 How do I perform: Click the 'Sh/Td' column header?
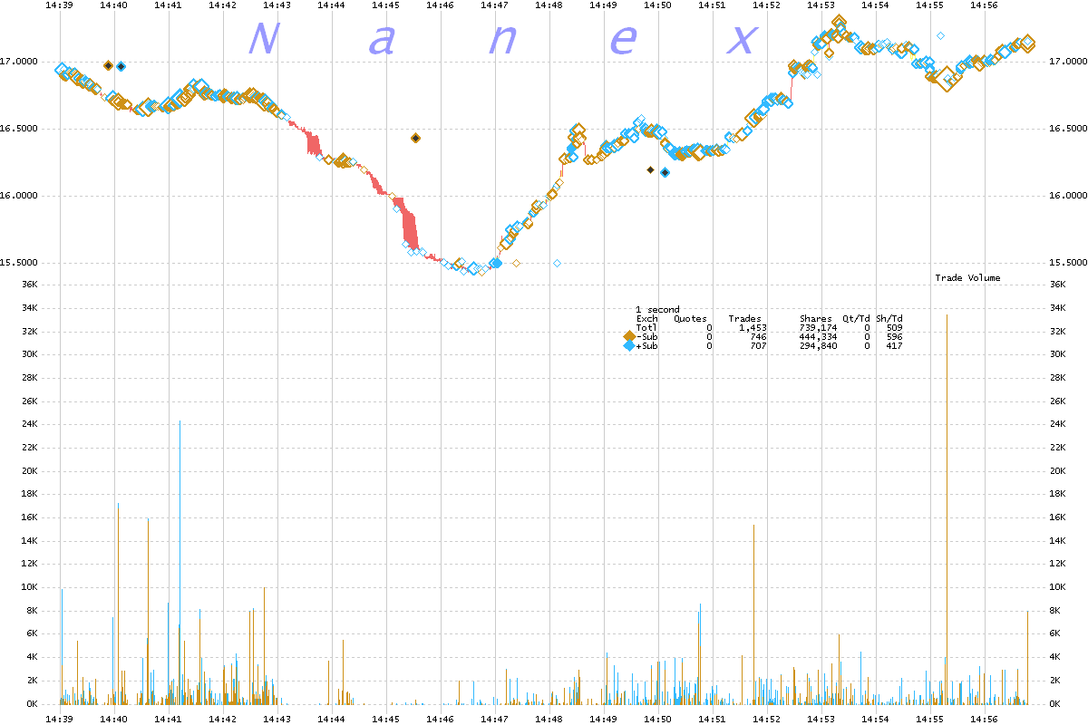[889, 319]
